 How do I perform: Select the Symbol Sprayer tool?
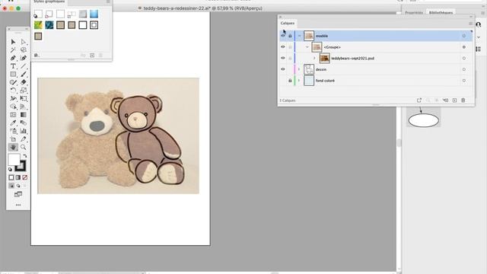(x=13, y=131)
